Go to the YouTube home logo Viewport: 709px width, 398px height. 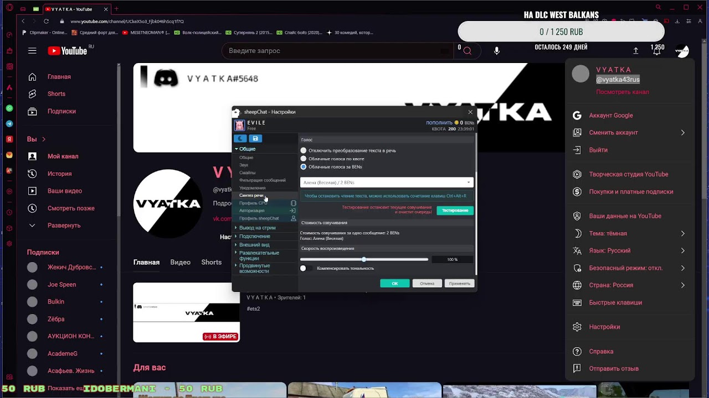pos(67,51)
